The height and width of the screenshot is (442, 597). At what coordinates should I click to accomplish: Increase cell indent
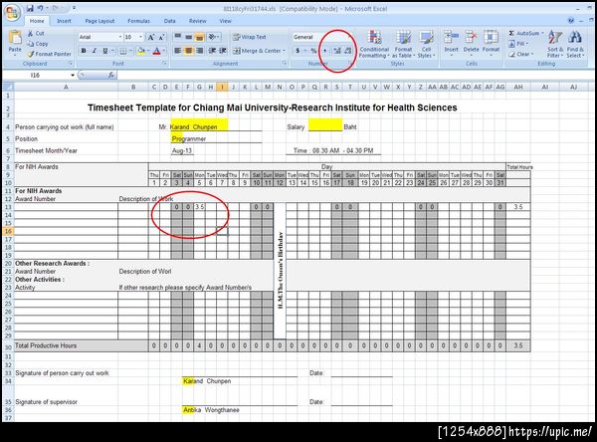(223, 51)
